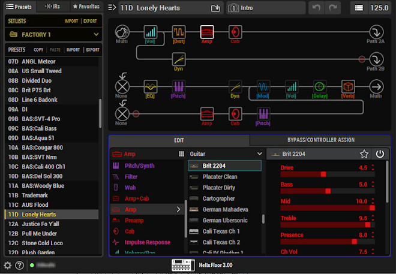
Task: Click the setlists EXPORT button
Action: [90, 21]
